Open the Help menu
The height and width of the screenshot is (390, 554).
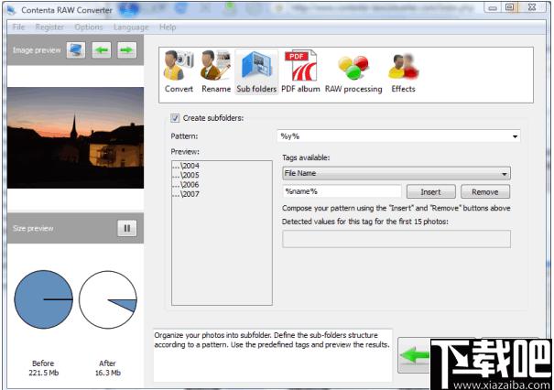[x=168, y=27]
